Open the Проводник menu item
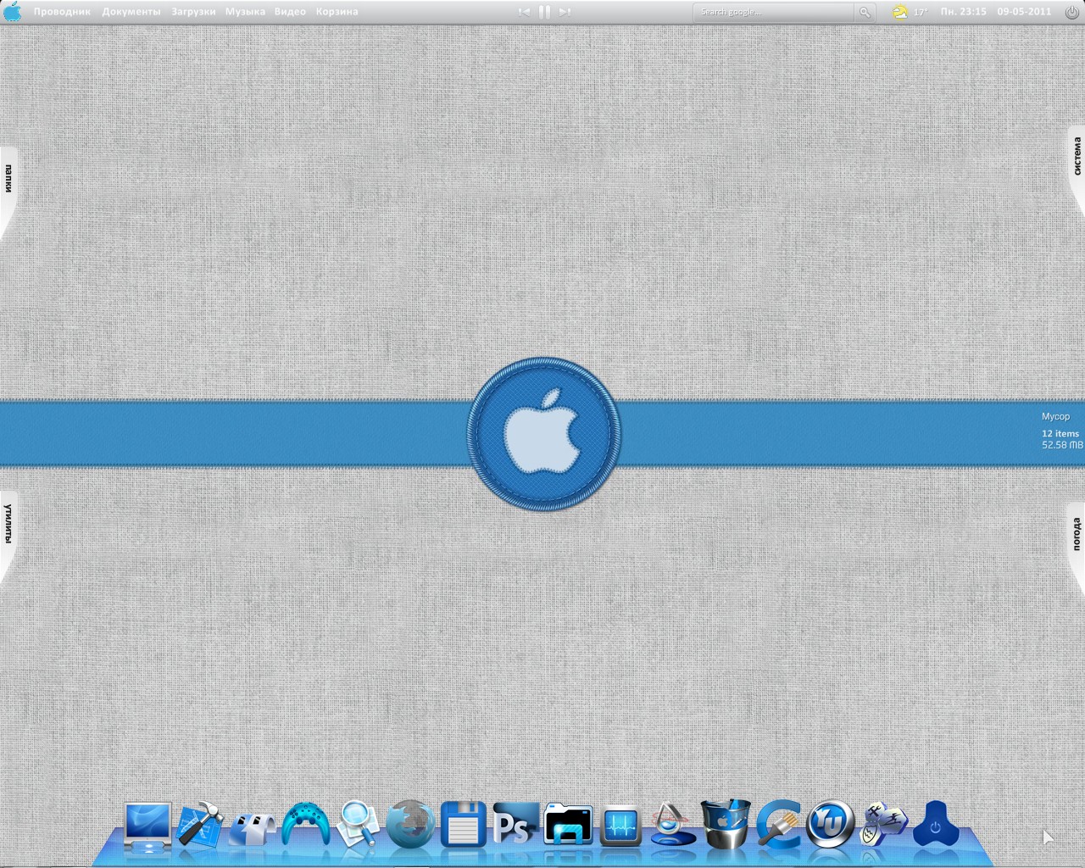The width and height of the screenshot is (1085, 868). [x=62, y=12]
